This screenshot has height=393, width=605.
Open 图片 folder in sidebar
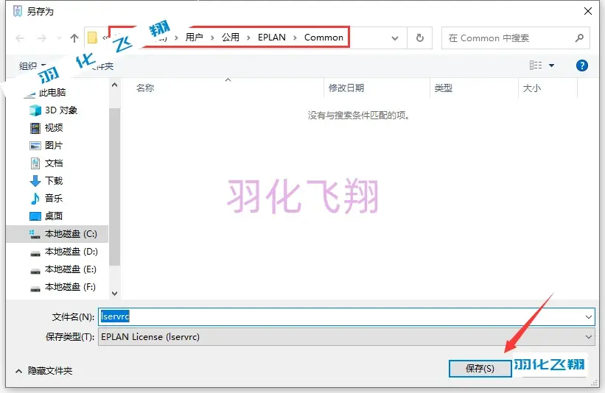click(54, 145)
